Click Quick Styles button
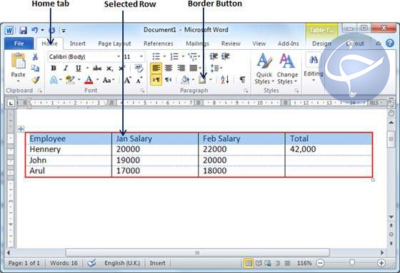This screenshot has width=400, height=273. tap(264, 68)
